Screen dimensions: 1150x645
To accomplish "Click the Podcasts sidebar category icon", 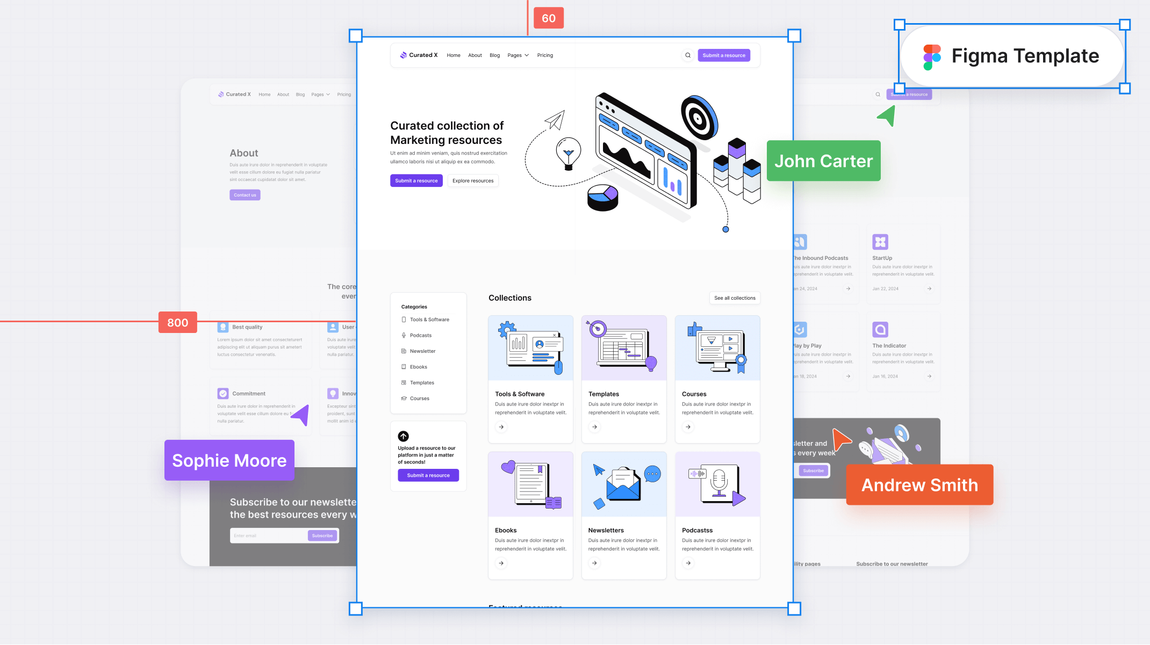I will [404, 335].
